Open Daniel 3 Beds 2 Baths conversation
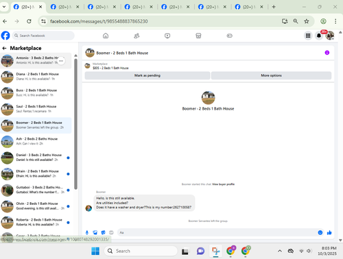This screenshot has width=343, height=259. pos(36,158)
